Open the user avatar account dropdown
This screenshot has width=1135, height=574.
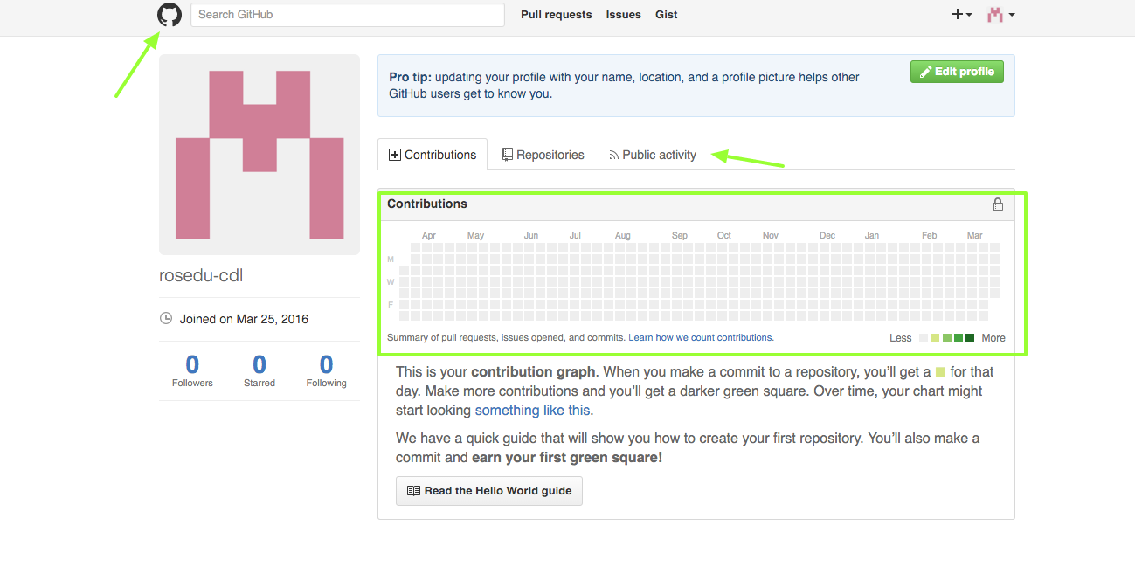point(1000,15)
